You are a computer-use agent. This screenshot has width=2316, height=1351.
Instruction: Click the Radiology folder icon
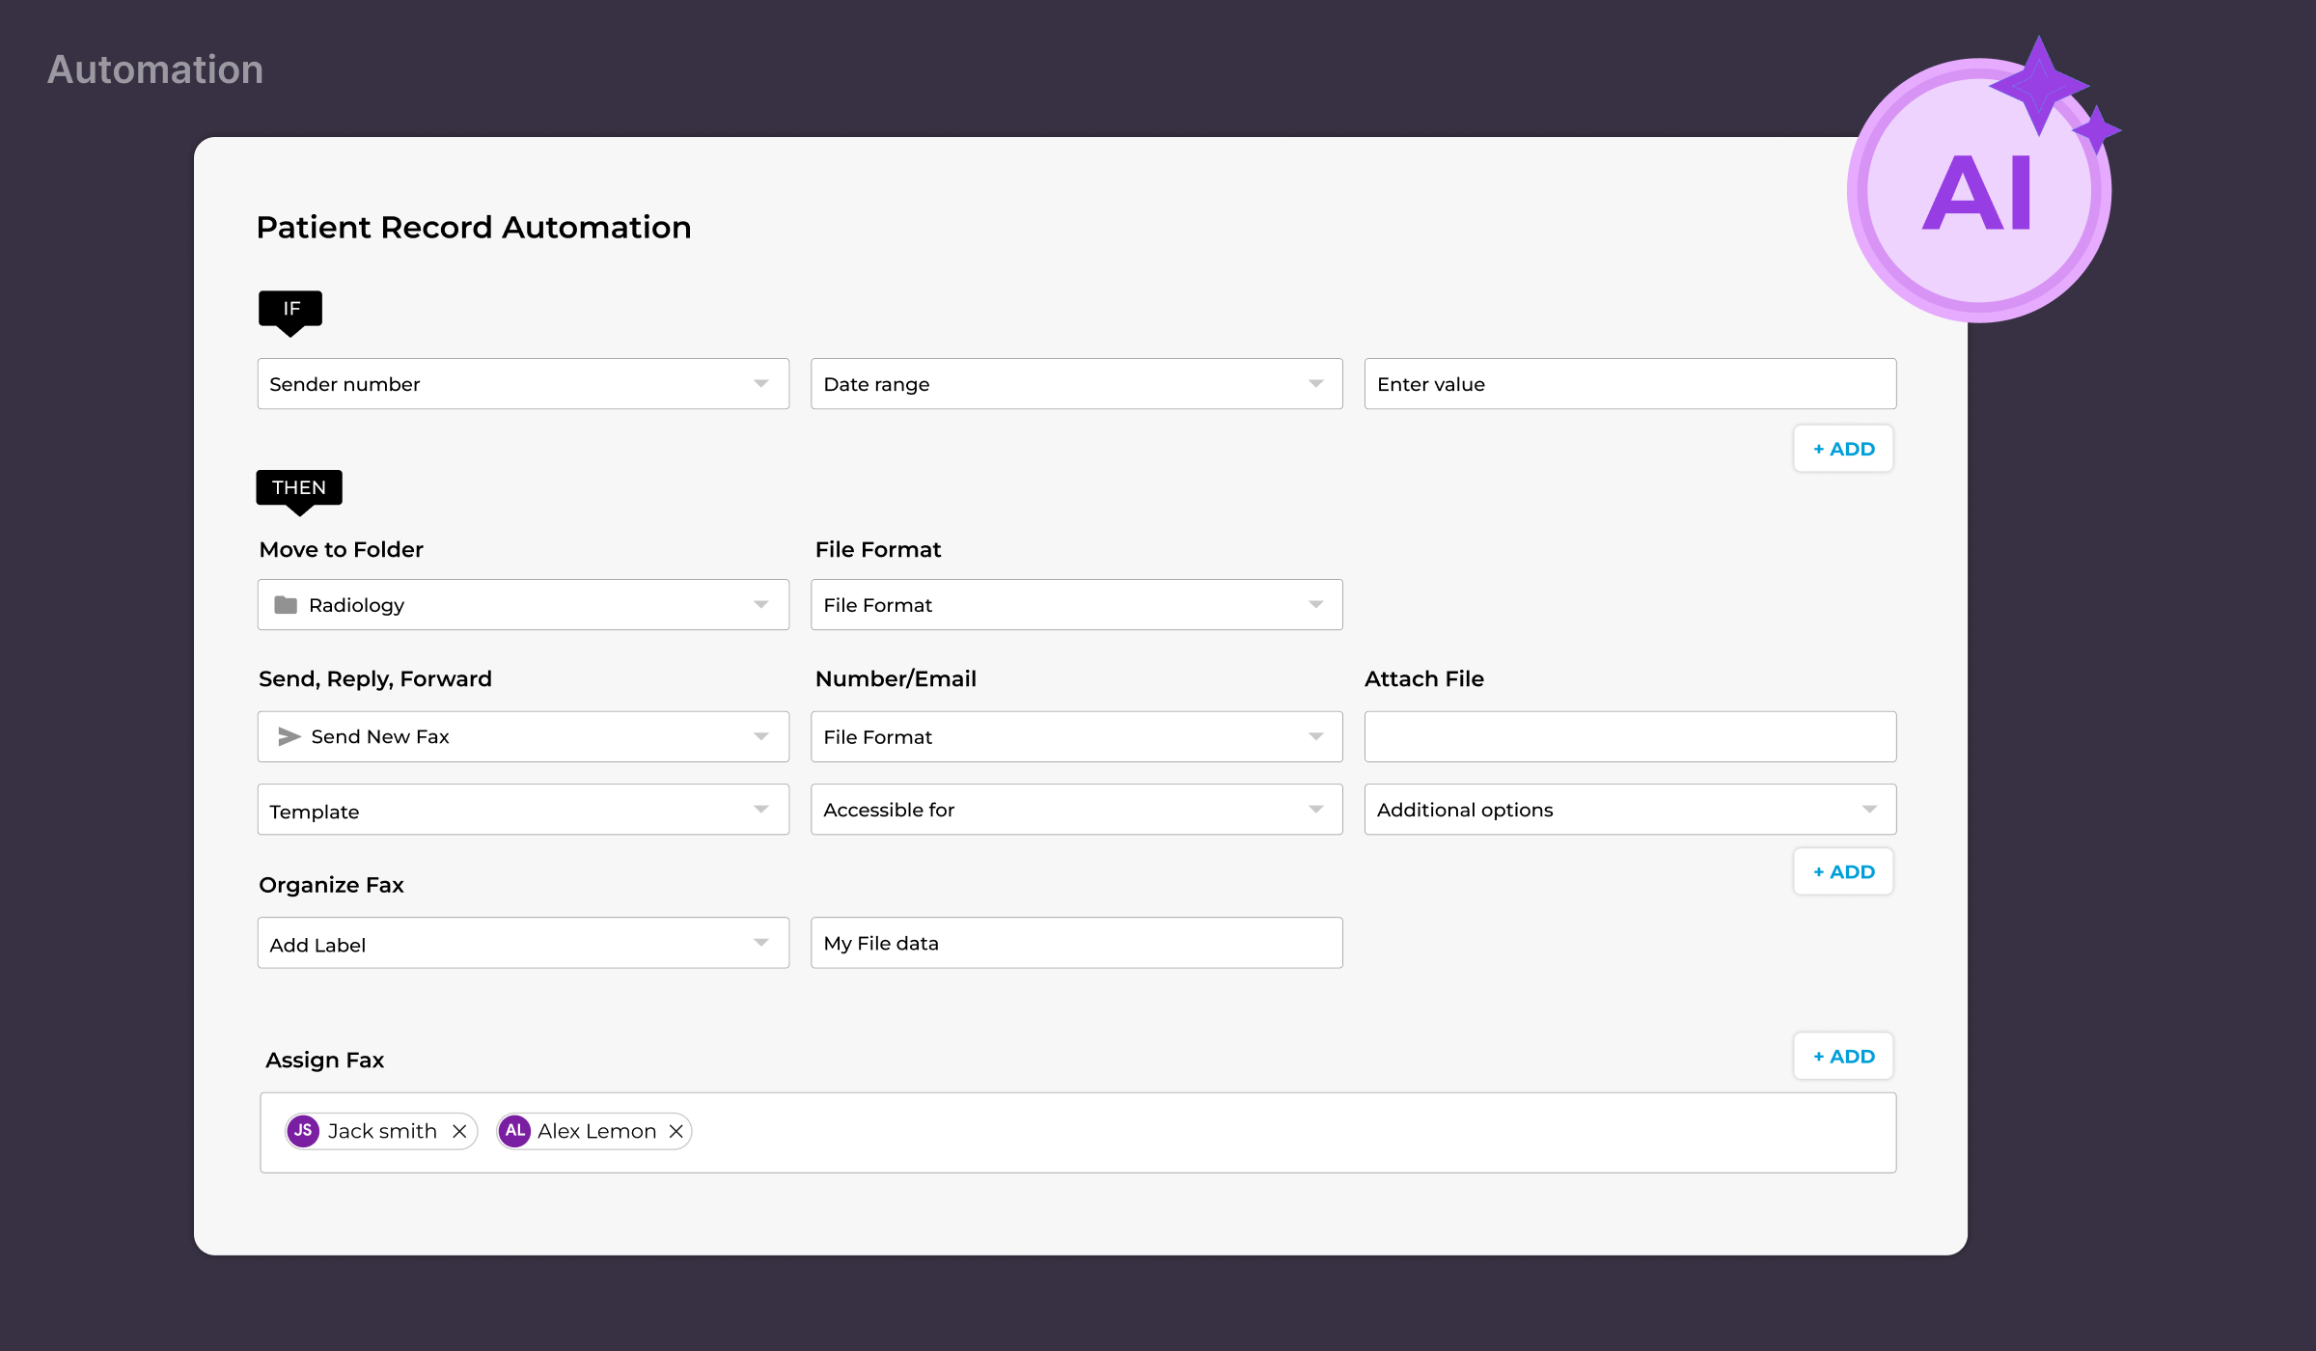pos(286,605)
